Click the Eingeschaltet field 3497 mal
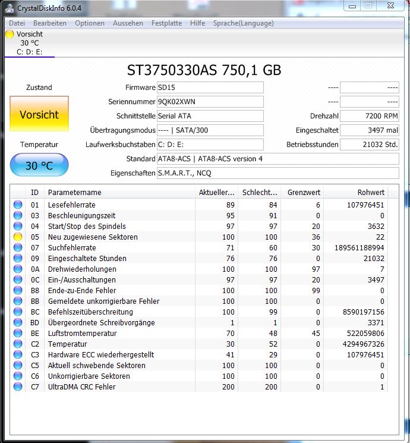The width and height of the screenshot is (410, 443). tap(370, 130)
